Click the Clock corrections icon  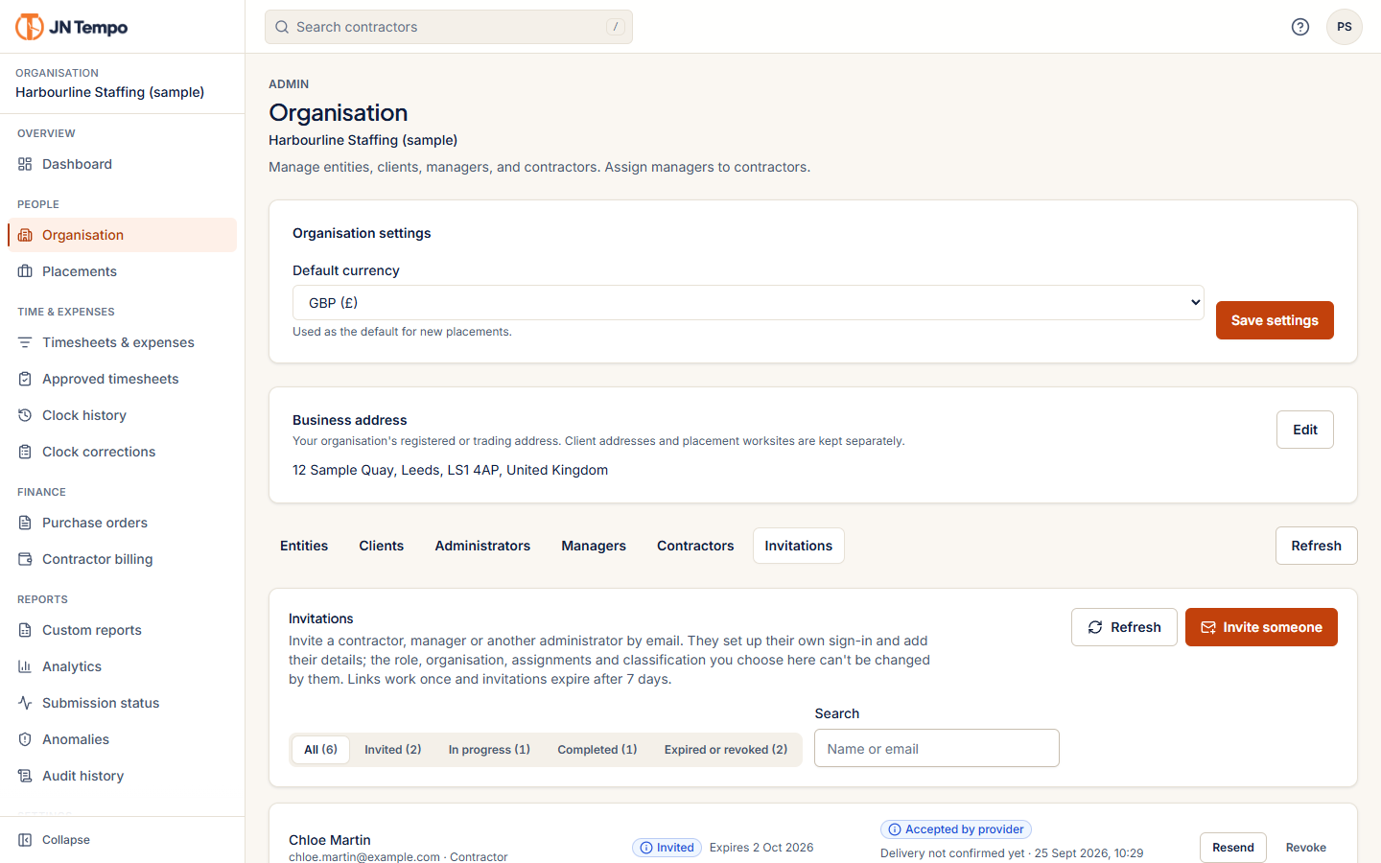point(25,452)
